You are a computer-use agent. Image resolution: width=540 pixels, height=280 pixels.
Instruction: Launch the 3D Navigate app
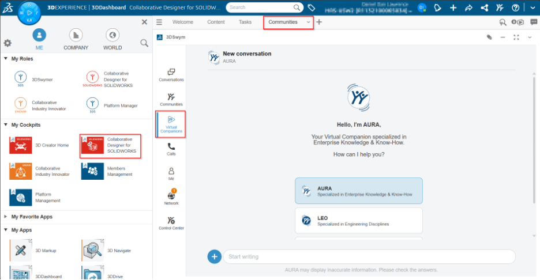click(106, 250)
